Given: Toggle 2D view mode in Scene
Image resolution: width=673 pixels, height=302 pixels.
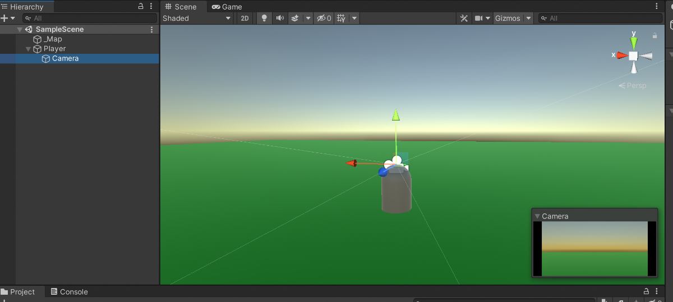Looking at the screenshot, I should (x=245, y=18).
